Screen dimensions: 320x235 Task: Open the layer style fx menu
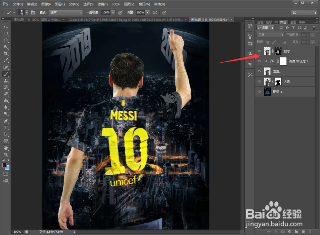276,231
